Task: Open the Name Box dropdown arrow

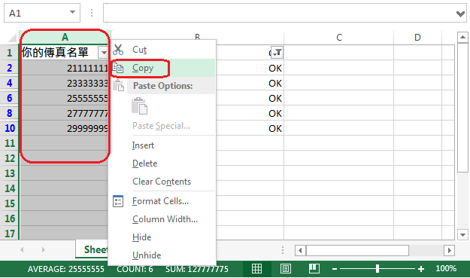Action: click(x=72, y=12)
